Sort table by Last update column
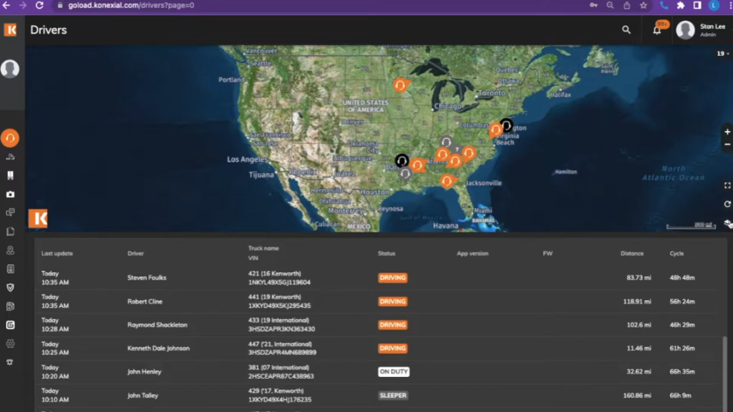The image size is (733, 412). pos(57,254)
